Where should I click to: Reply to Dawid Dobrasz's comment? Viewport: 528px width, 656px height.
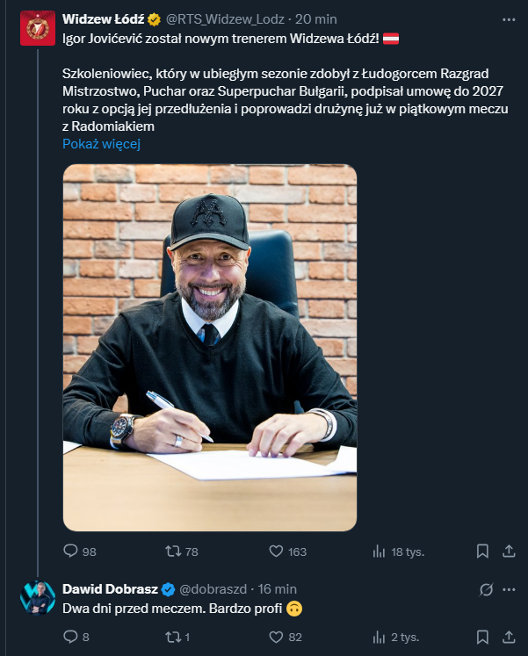pos(71,638)
